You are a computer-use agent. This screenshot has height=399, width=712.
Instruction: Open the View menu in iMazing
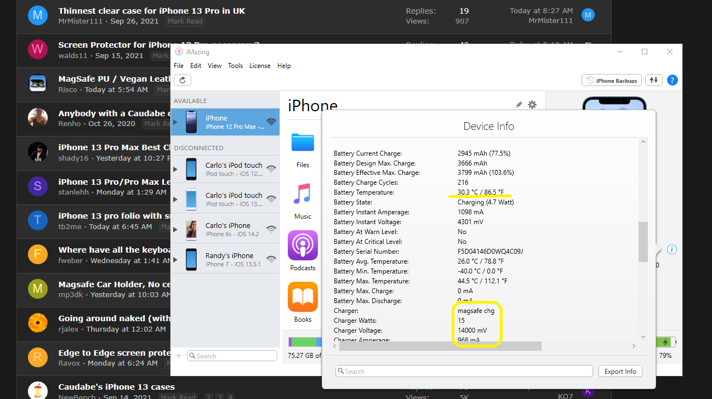coord(215,66)
